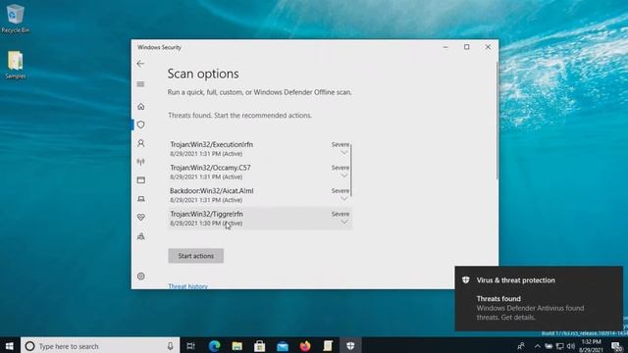Open Family options icon
This screenshot has width=628, height=353.
(x=141, y=236)
